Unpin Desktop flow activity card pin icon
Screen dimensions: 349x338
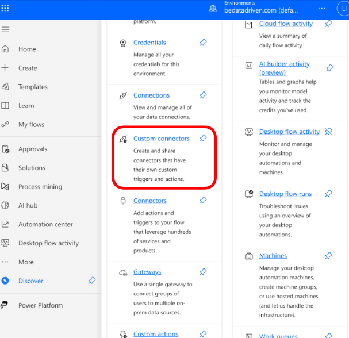pos(328,132)
